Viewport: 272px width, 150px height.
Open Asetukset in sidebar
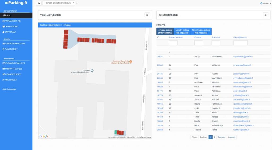[x=10, y=80]
